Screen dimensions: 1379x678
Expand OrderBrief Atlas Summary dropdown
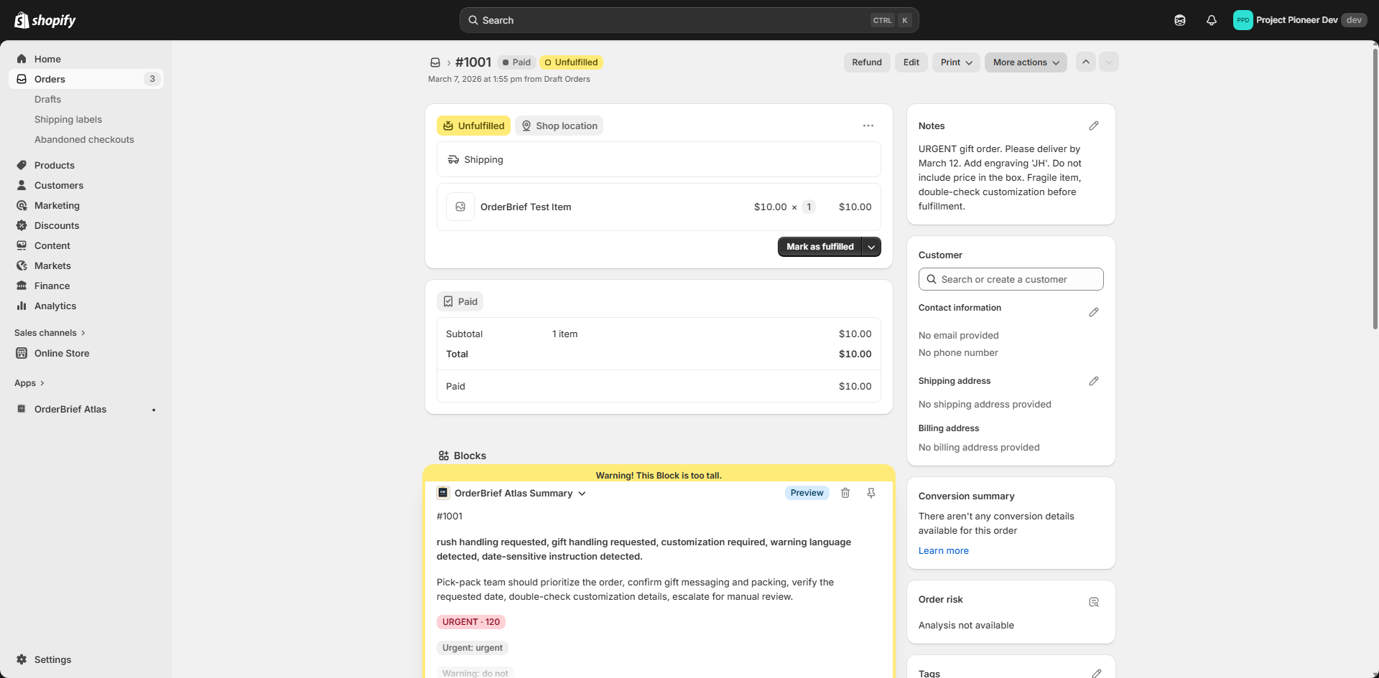(582, 494)
